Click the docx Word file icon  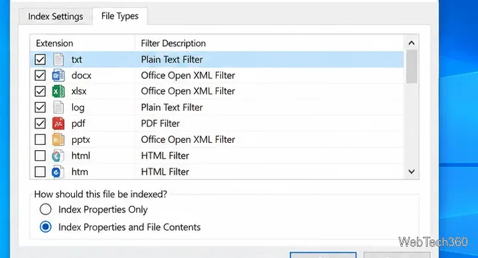coord(58,75)
